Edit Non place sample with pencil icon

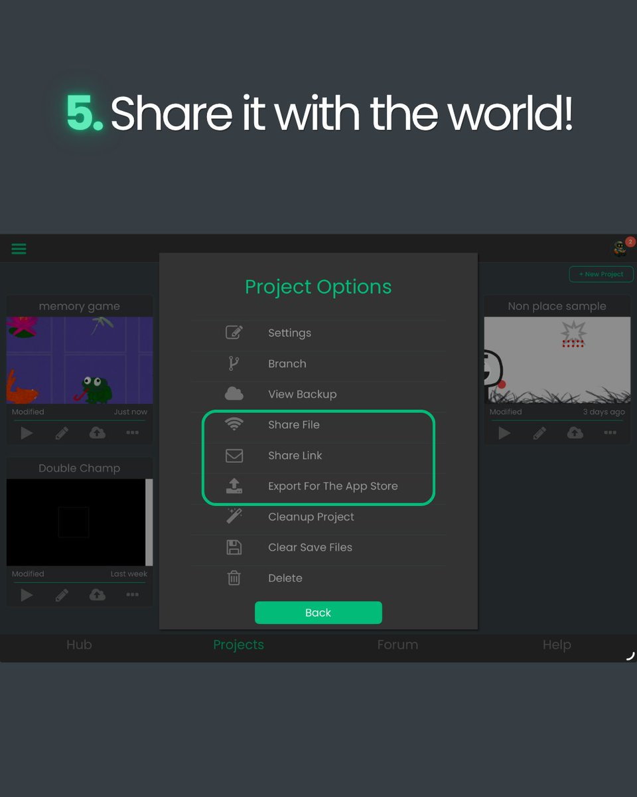pyautogui.click(x=539, y=433)
